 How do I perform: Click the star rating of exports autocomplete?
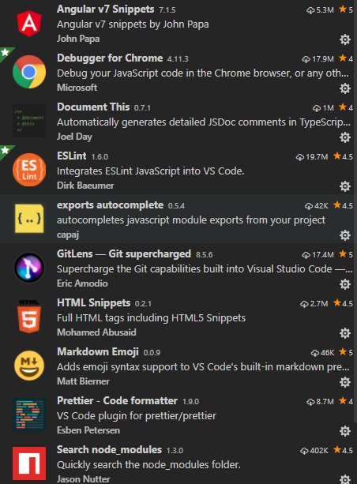pos(343,205)
